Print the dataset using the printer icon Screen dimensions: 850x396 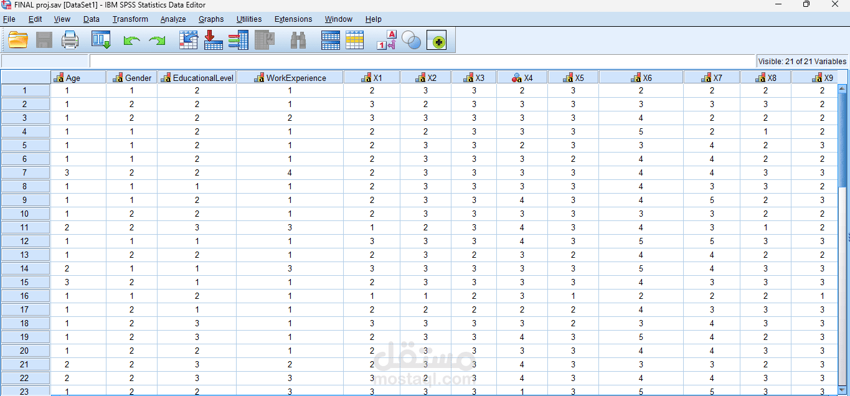pyautogui.click(x=70, y=40)
